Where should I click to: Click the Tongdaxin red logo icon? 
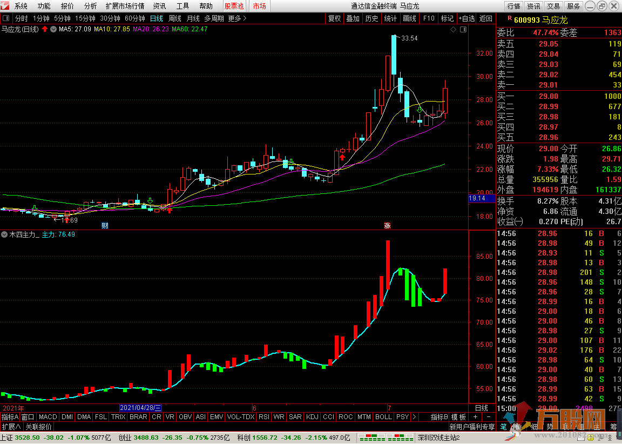point(5,5)
